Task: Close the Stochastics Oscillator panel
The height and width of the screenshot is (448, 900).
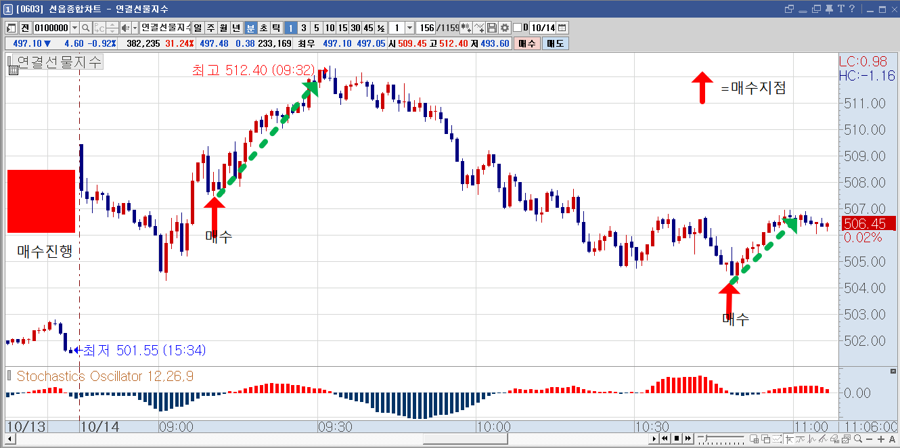Action: click(x=892, y=372)
